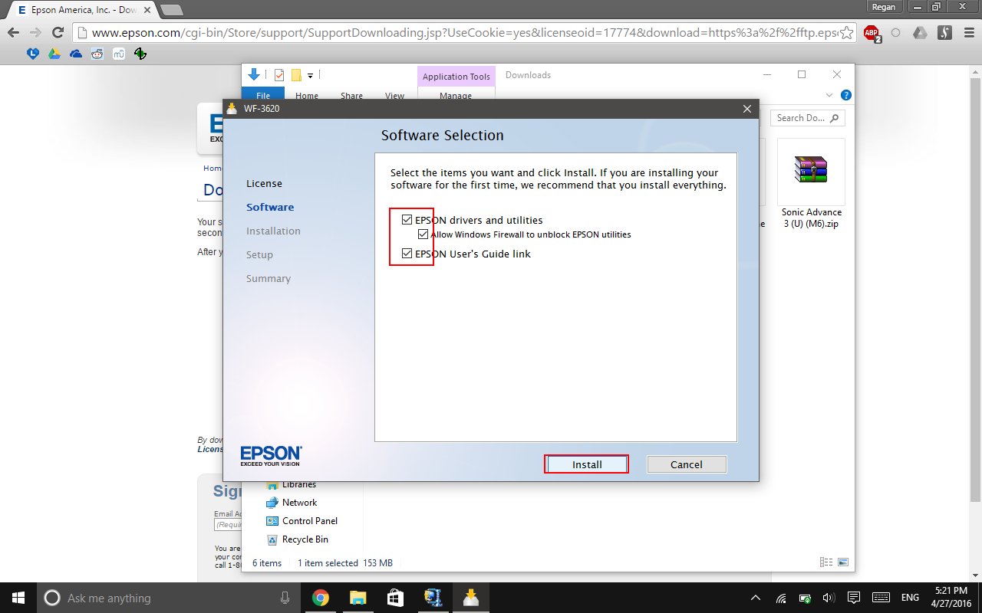Show hidden system tray icons
This screenshot has height=613, width=982.
[756, 598]
